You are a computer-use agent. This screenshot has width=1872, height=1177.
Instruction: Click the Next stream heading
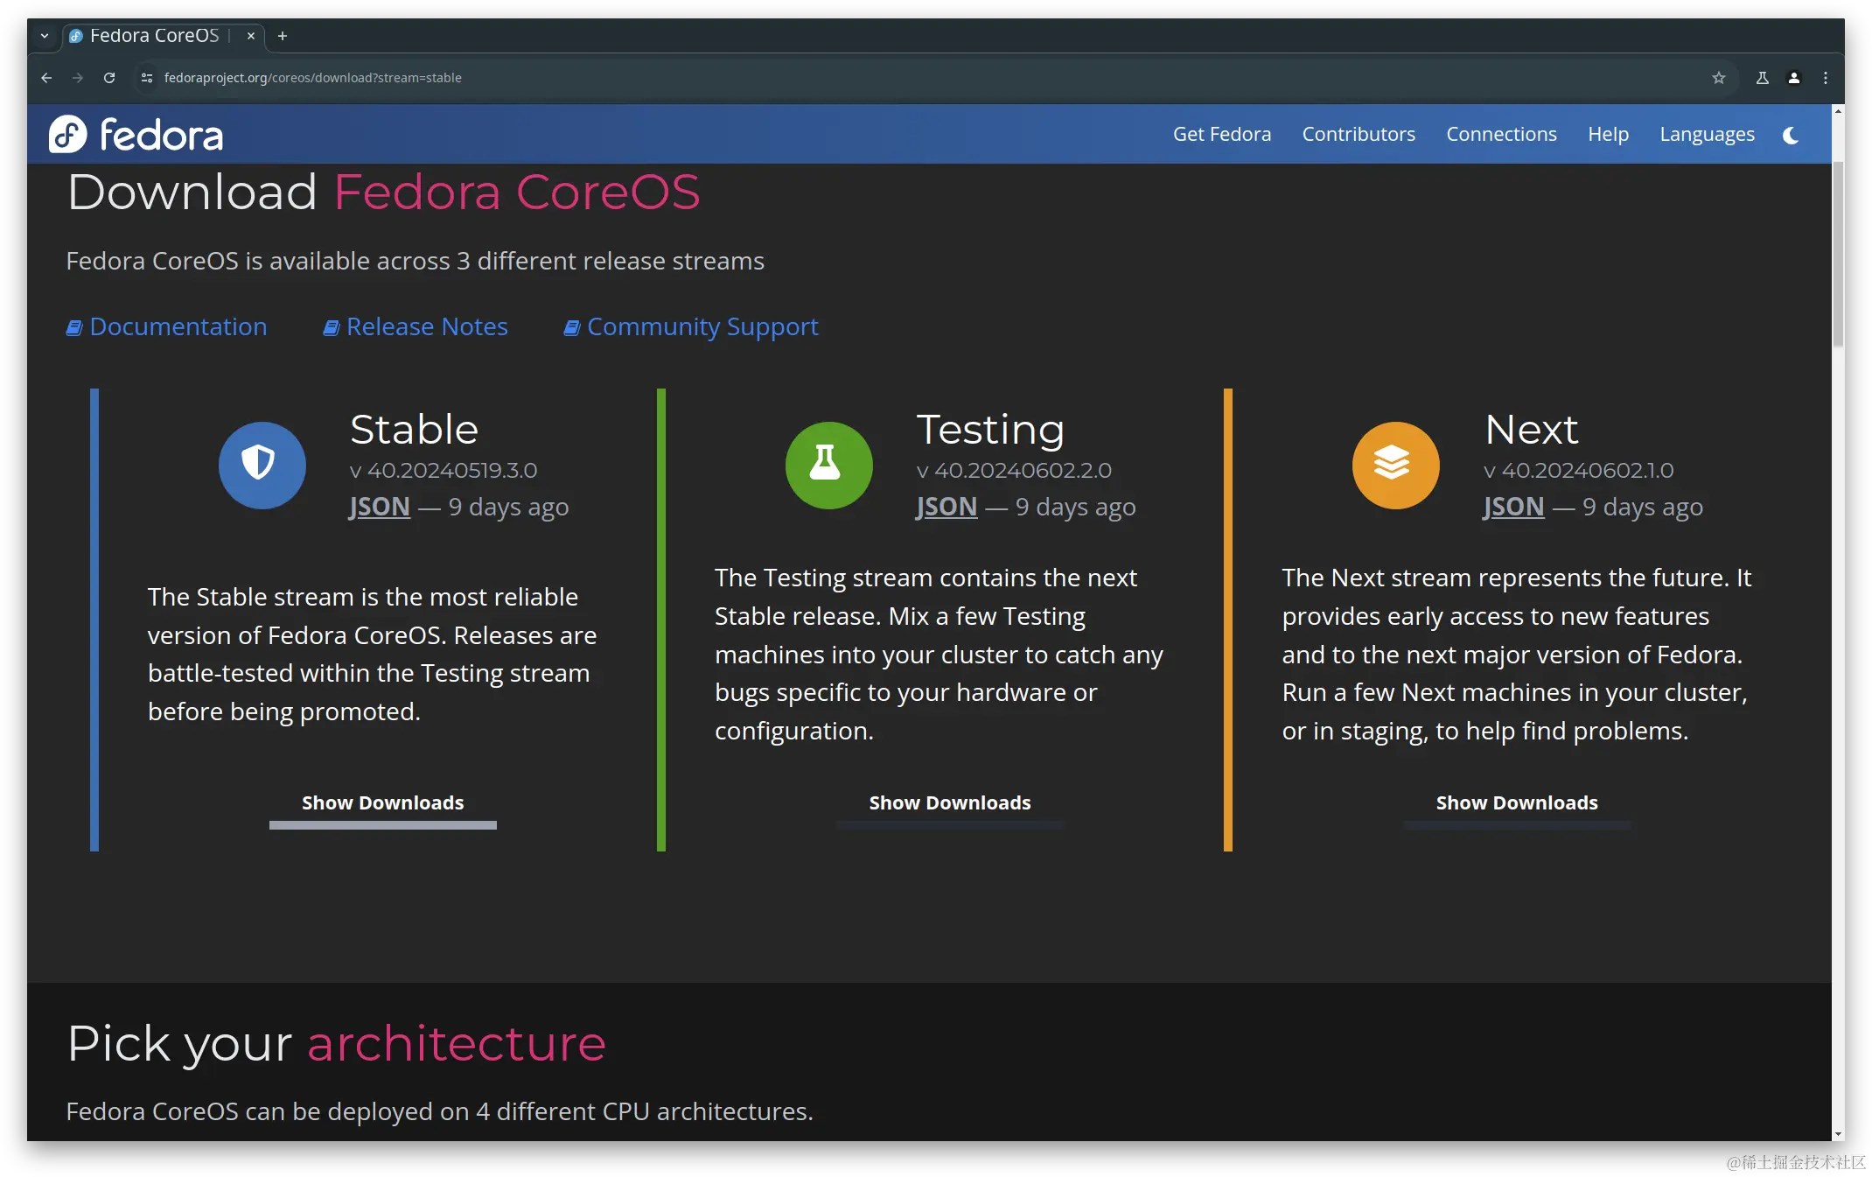tap(1532, 429)
